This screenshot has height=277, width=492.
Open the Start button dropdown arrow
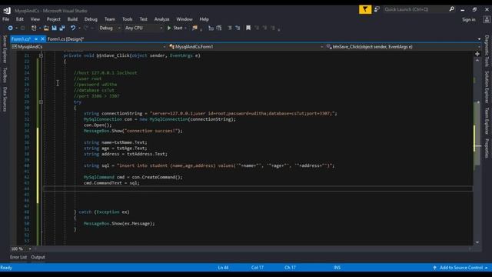click(x=186, y=28)
